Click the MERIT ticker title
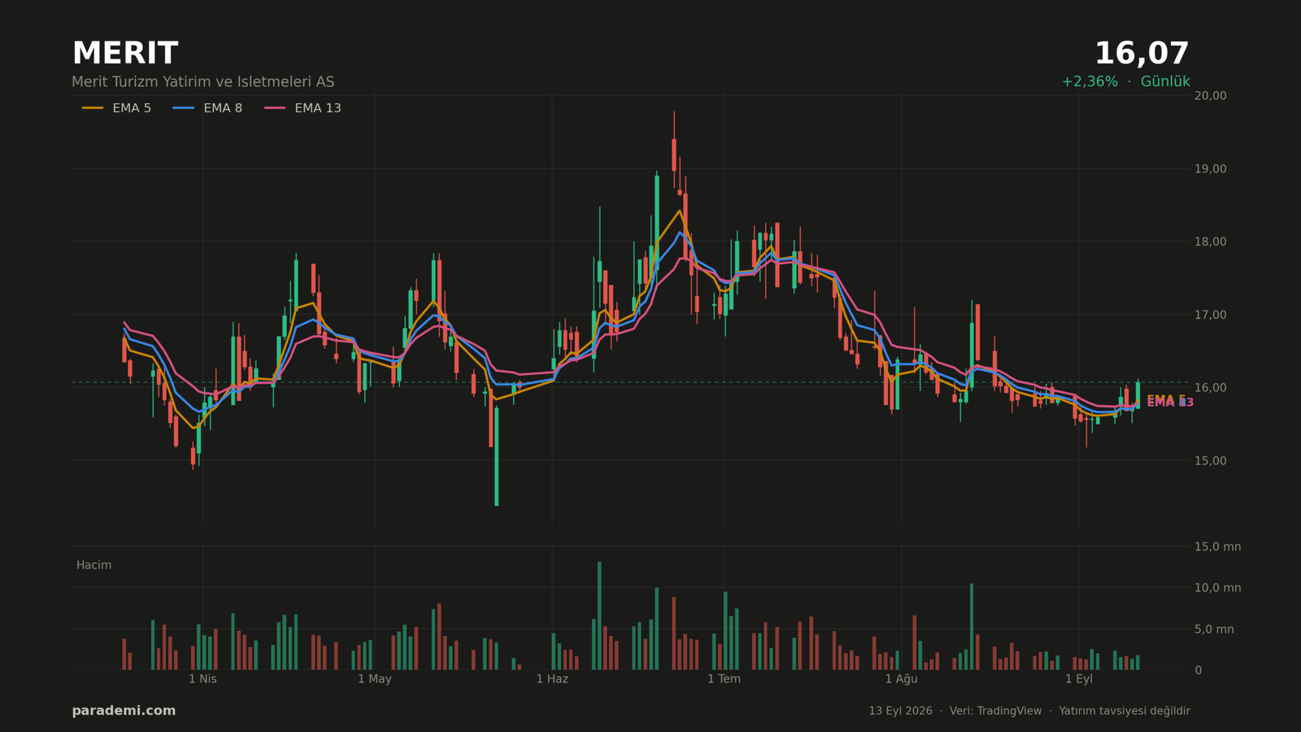The width and height of the screenshot is (1301, 732). pyautogui.click(x=124, y=54)
